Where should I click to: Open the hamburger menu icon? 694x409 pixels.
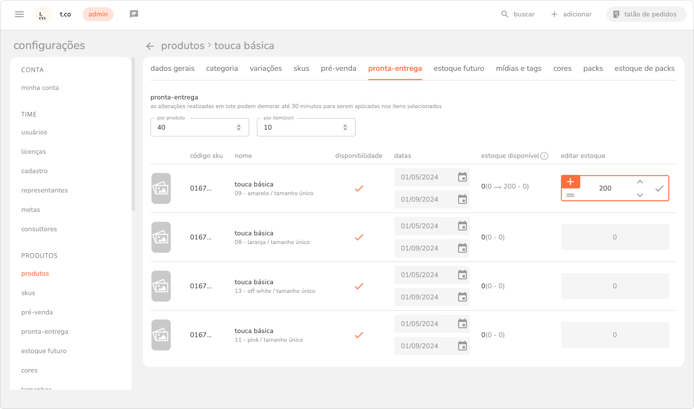pos(19,14)
